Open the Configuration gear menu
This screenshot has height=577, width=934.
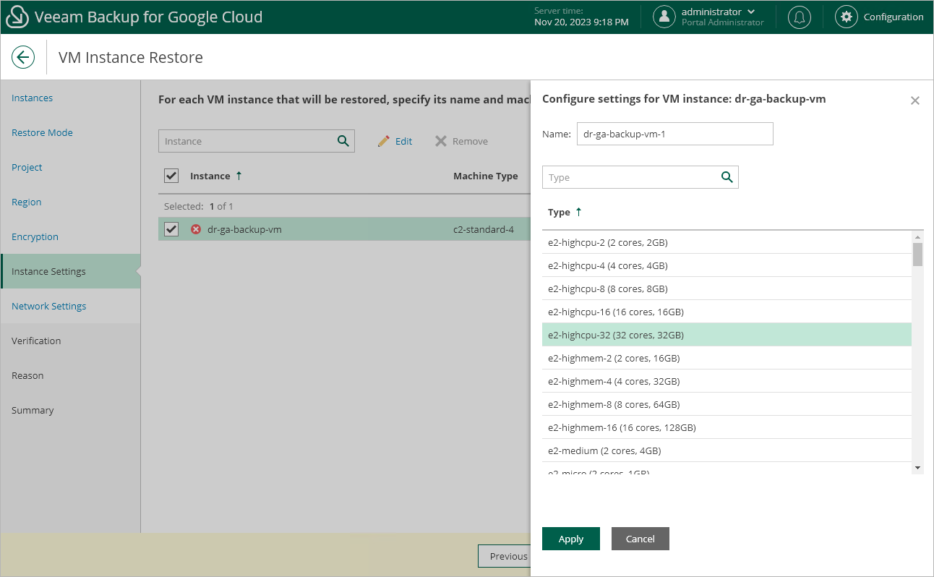point(846,17)
